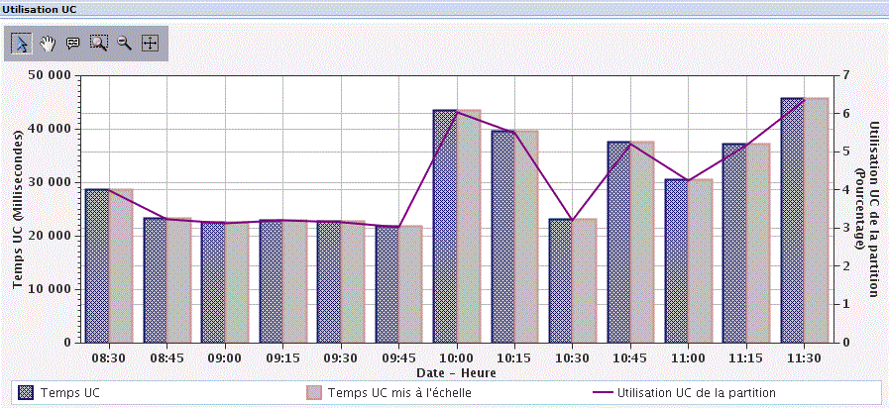This screenshot has width=889, height=408.
Task: Click the blue Temps UC bar at 09:00
Action: tap(213, 282)
